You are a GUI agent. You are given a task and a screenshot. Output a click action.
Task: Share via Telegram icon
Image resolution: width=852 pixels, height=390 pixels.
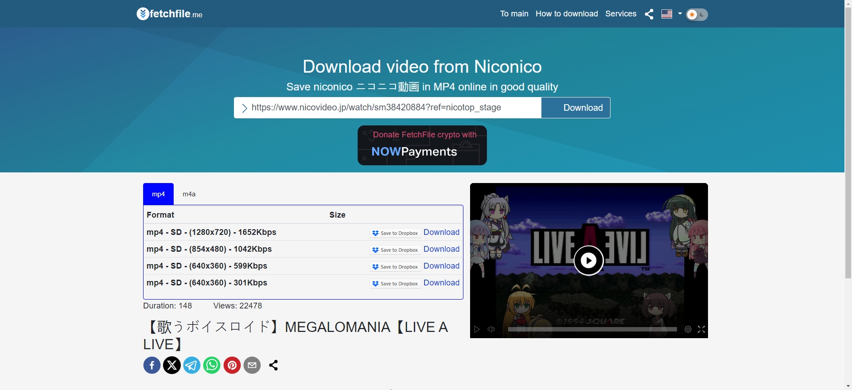192,365
